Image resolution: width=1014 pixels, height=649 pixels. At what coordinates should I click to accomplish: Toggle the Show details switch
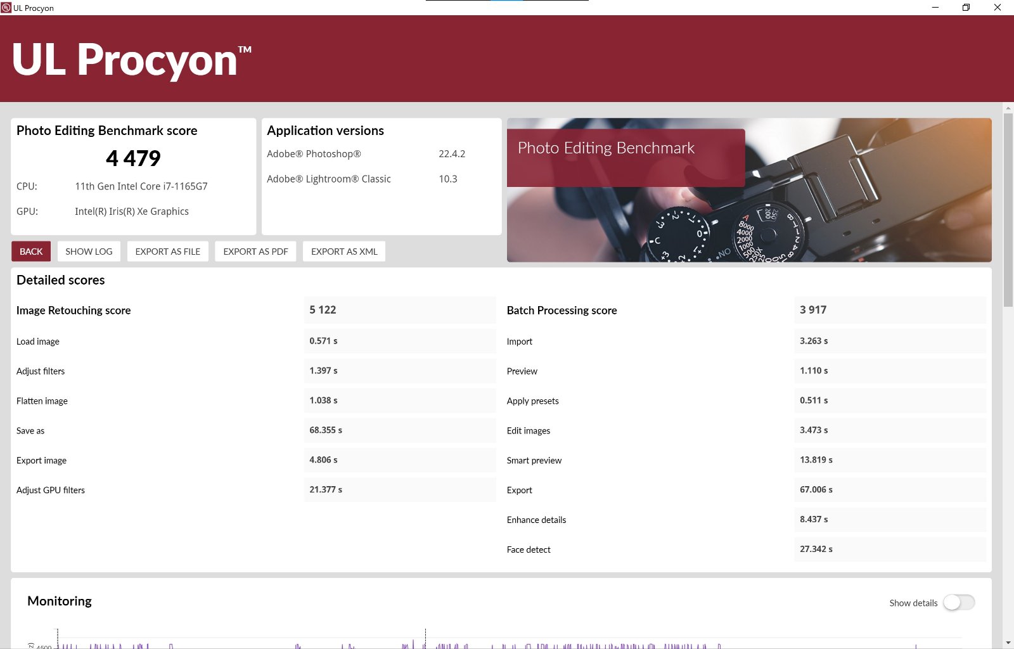click(x=959, y=603)
